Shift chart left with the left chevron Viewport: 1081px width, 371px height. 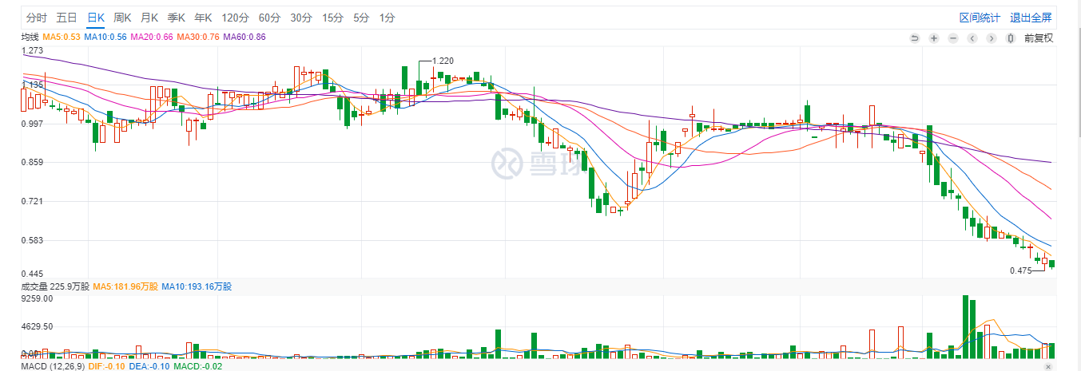972,37
